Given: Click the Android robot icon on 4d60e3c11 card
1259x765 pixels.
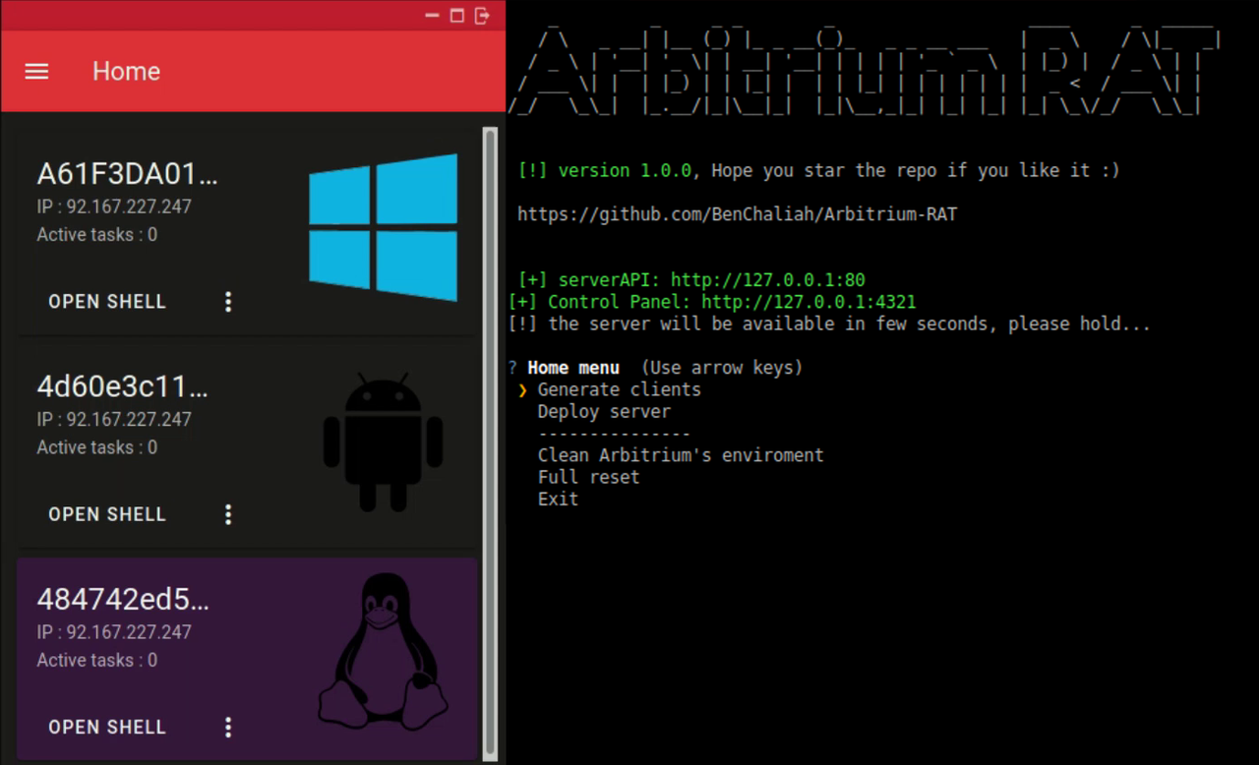Looking at the screenshot, I should 384,441.
